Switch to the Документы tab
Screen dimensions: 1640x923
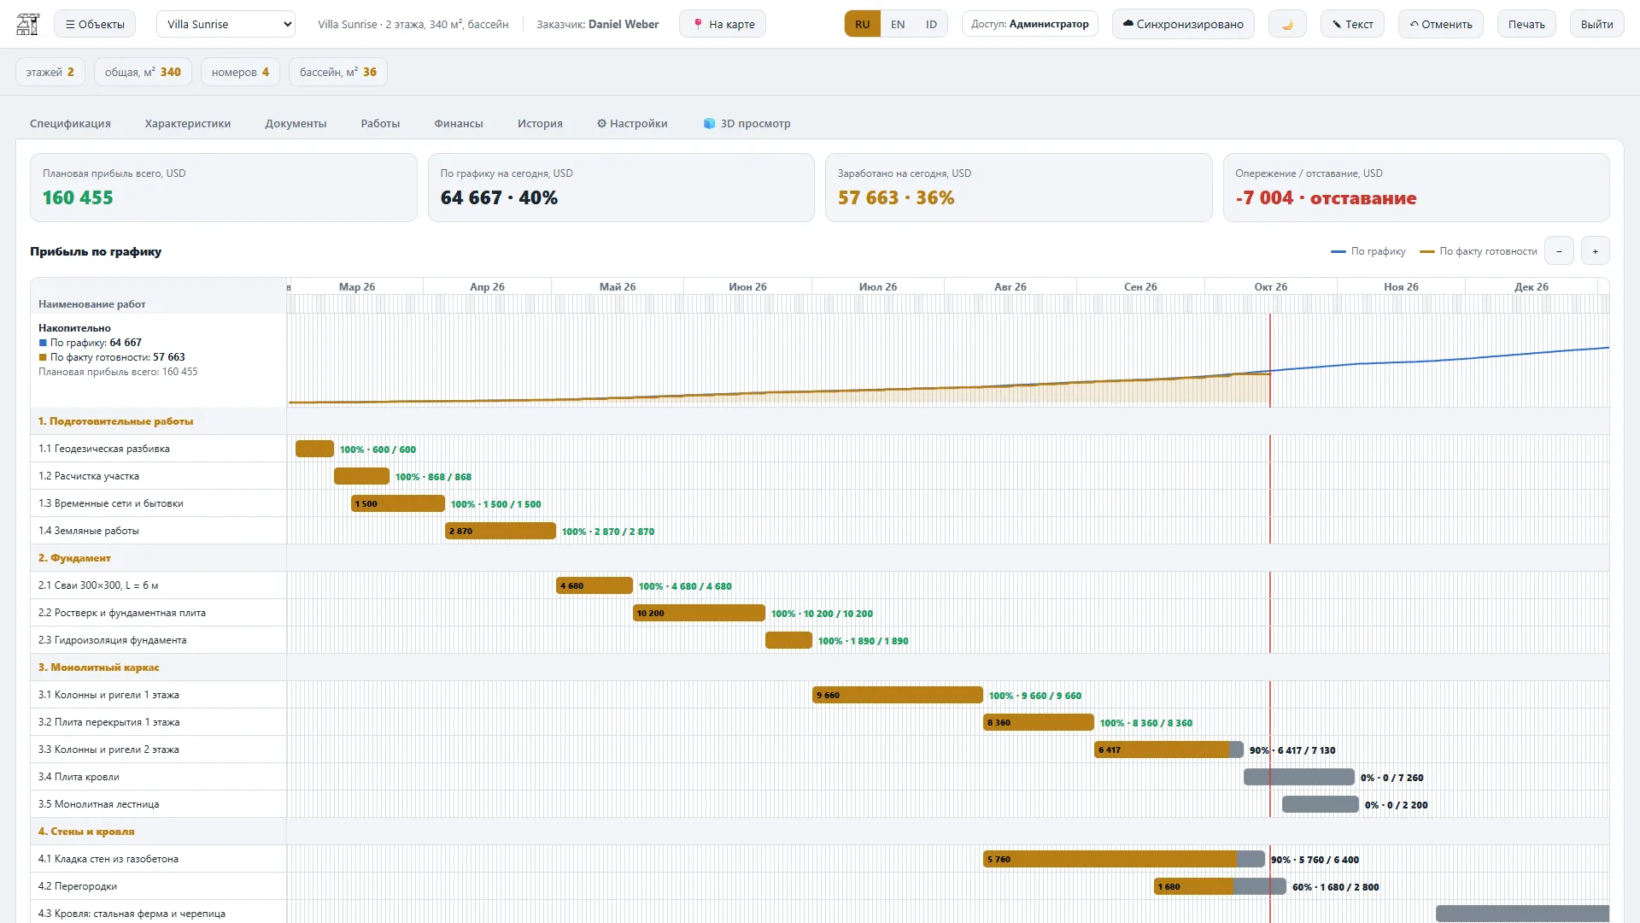click(x=296, y=123)
